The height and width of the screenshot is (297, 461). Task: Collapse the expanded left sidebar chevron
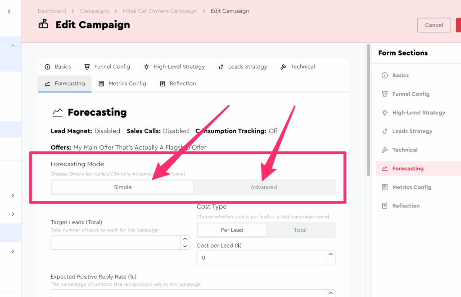pos(13,45)
